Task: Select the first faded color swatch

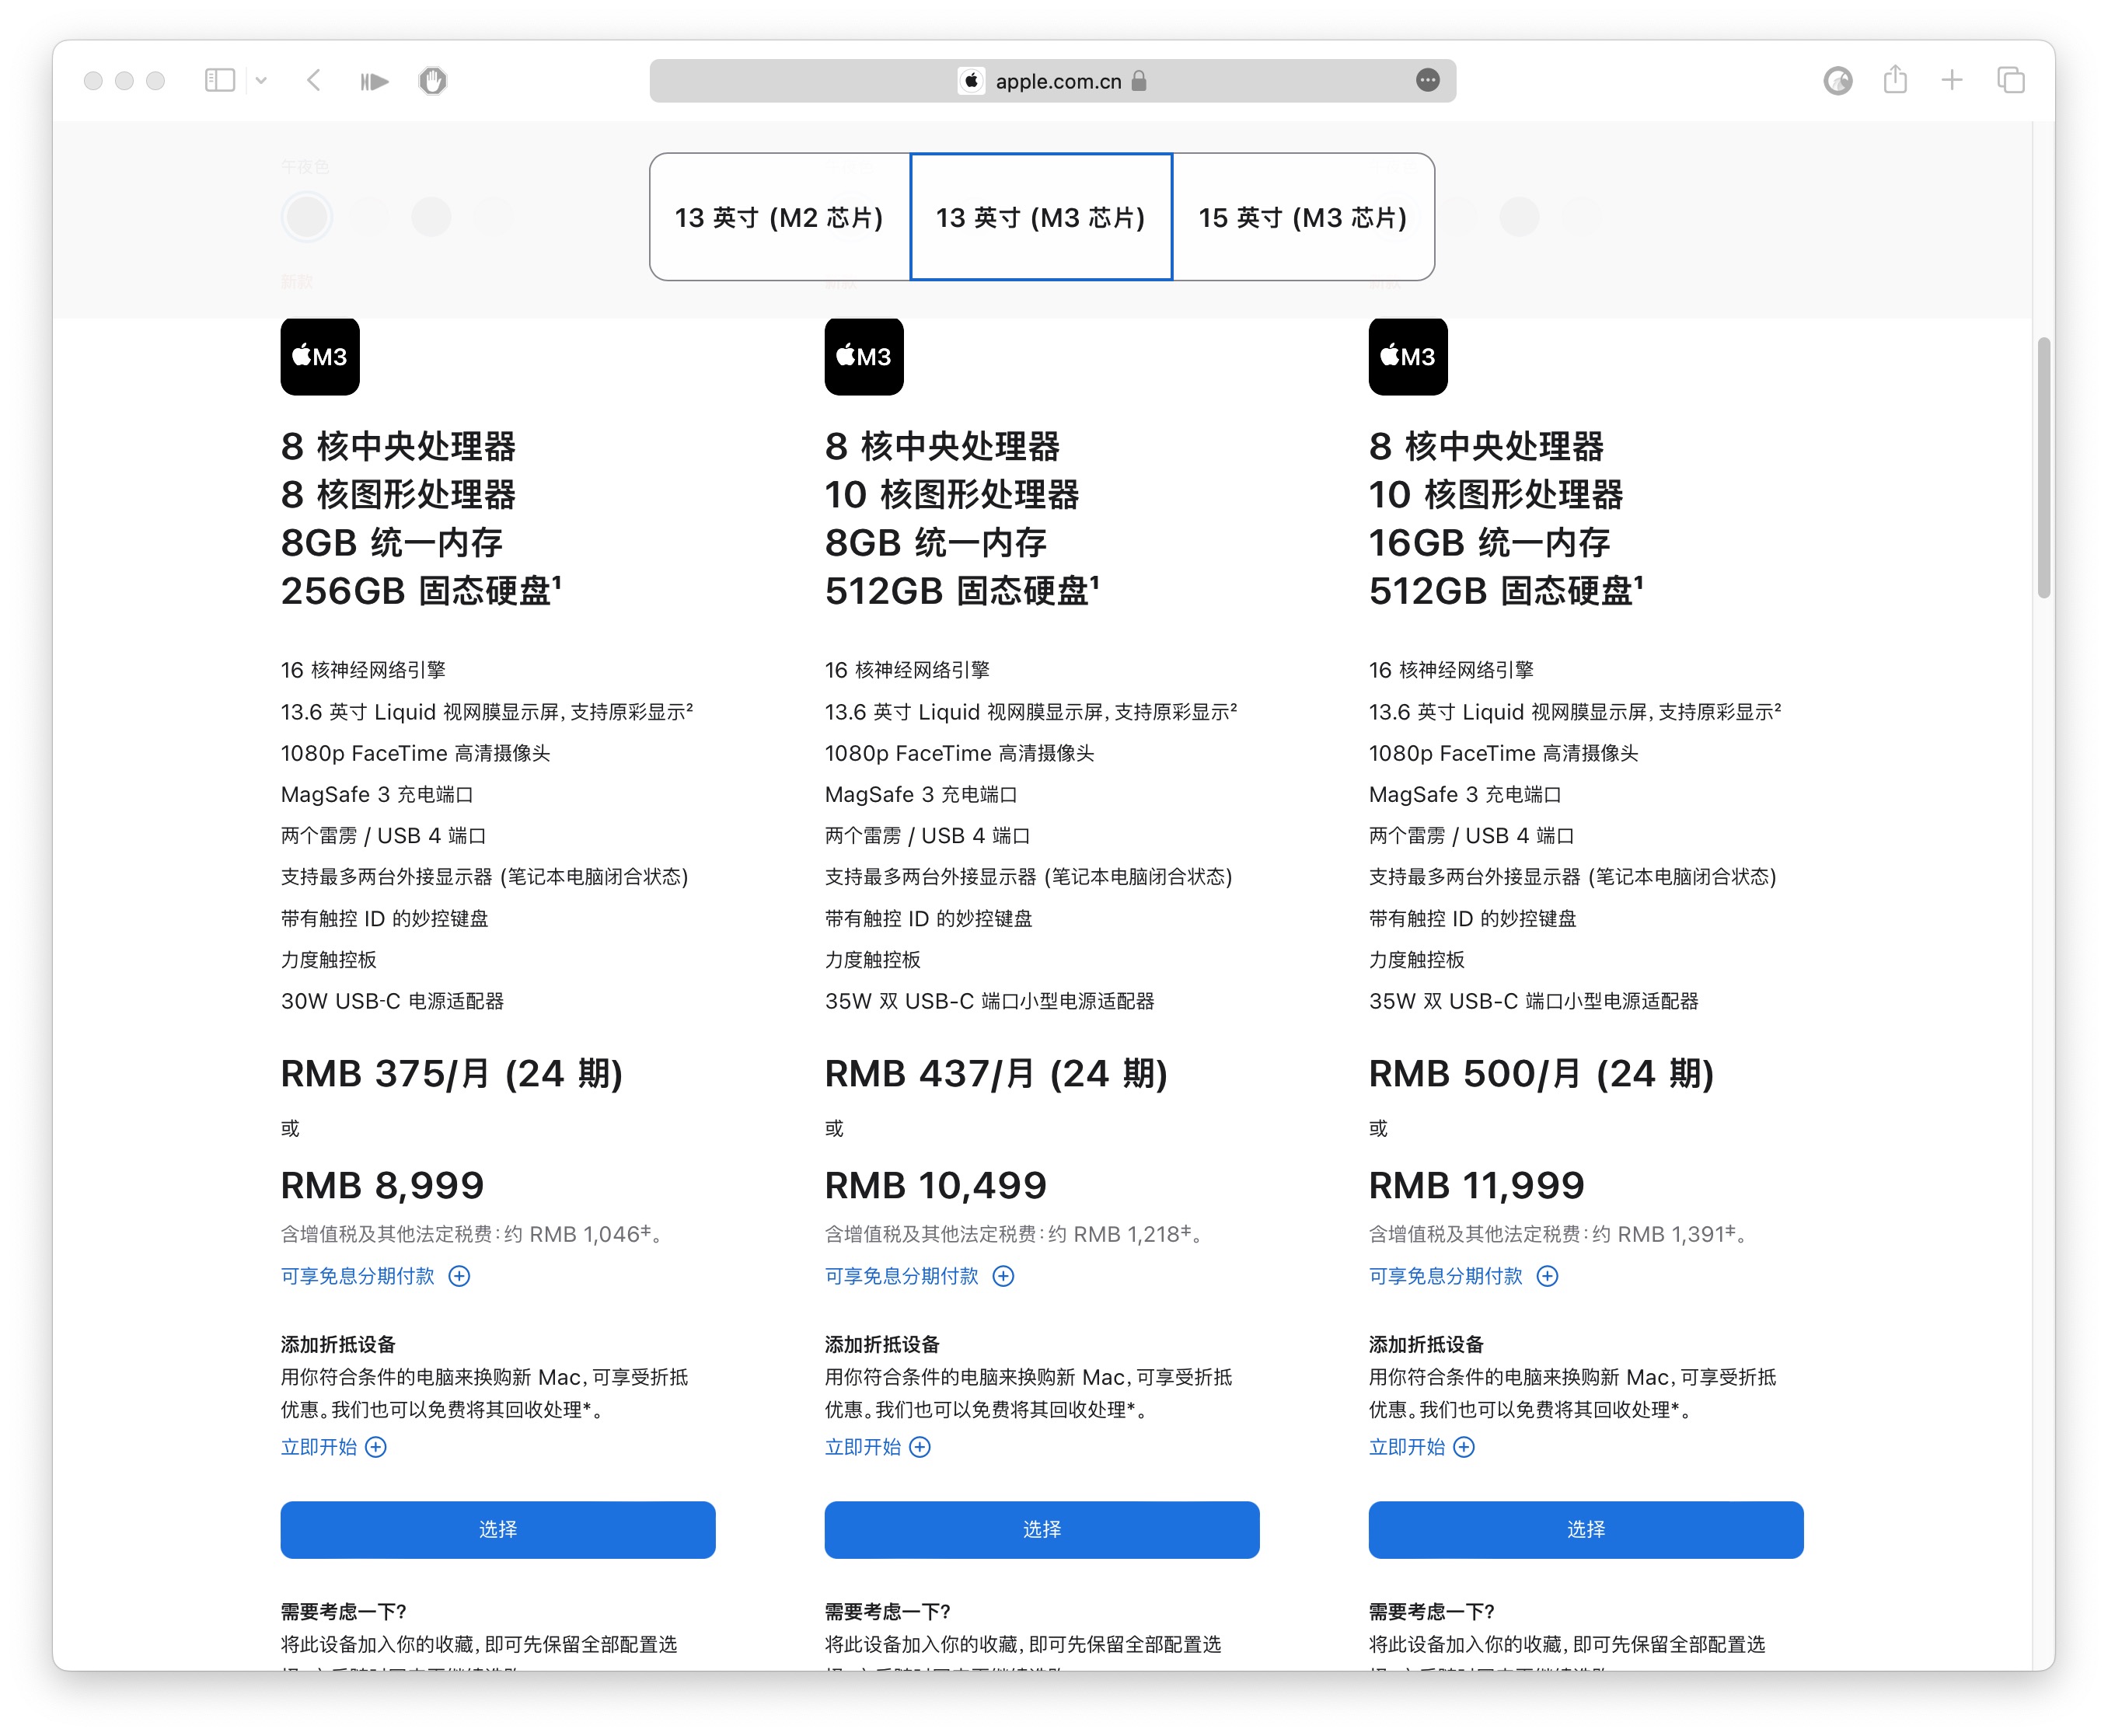Action: point(306,216)
